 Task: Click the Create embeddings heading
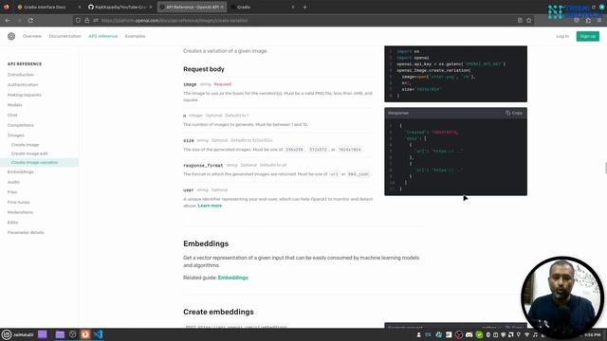[218, 312]
